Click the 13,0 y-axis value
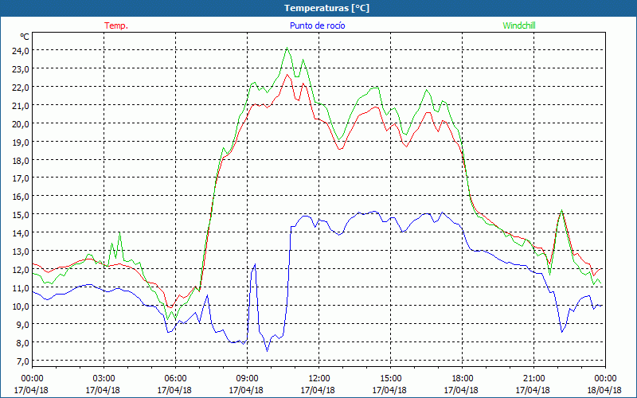Viewport: 637px width, 398px height. tap(21, 252)
